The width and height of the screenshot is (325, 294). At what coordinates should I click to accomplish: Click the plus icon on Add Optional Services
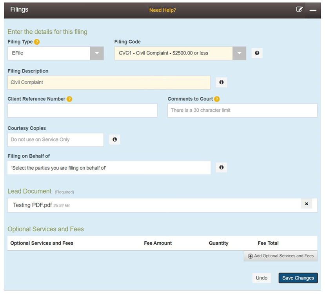[250, 256]
